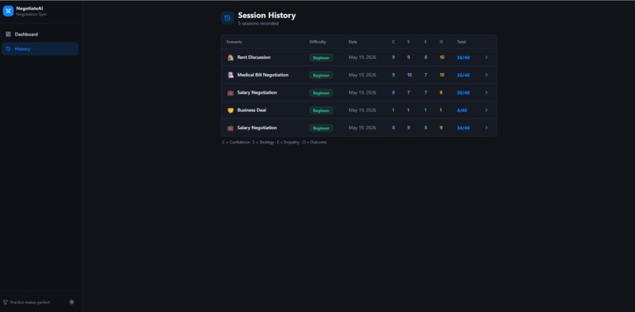The image size is (635, 312).
Task: Click Business Deal's Confidence score 1
Action: (393, 110)
